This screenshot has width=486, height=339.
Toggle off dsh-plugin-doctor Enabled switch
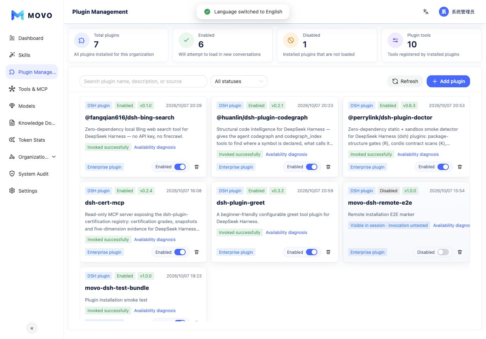point(443,167)
